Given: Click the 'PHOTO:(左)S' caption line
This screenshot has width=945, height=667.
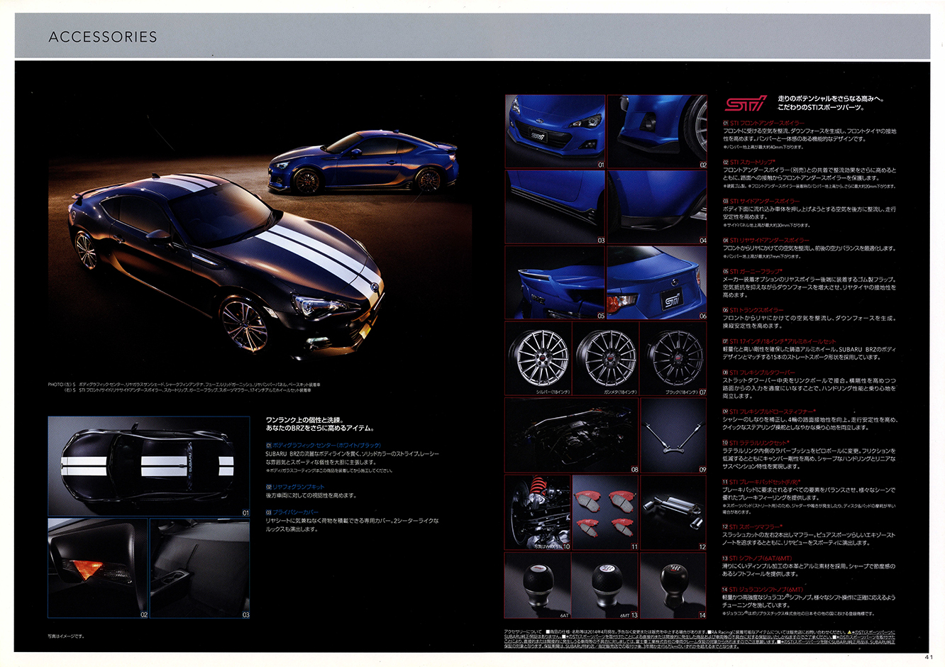Looking at the screenshot, I should tap(184, 384).
